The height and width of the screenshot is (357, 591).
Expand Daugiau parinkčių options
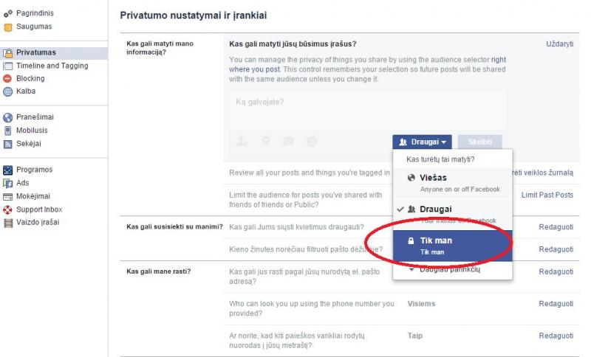[449, 270]
